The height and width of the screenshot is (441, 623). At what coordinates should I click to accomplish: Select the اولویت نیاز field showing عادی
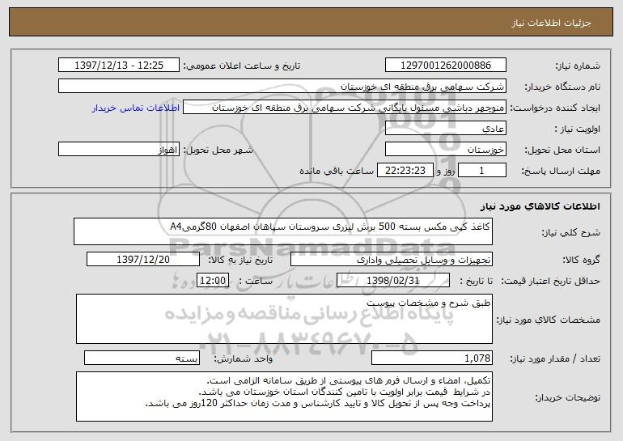click(x=445, y=129)
